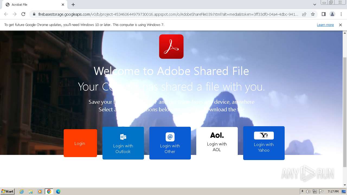
Task: Bookmark this page with the star icon
Action: [313, 14]
